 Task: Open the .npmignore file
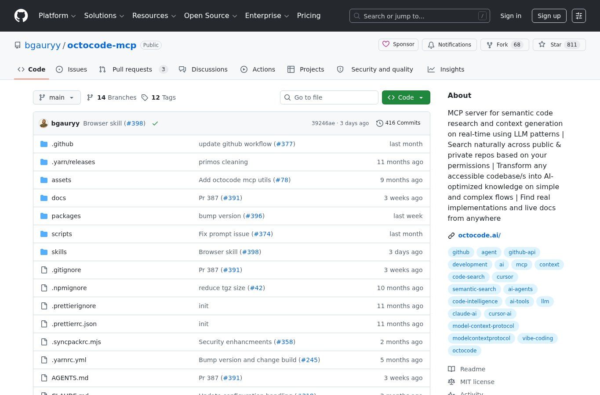tap(69, 288)
